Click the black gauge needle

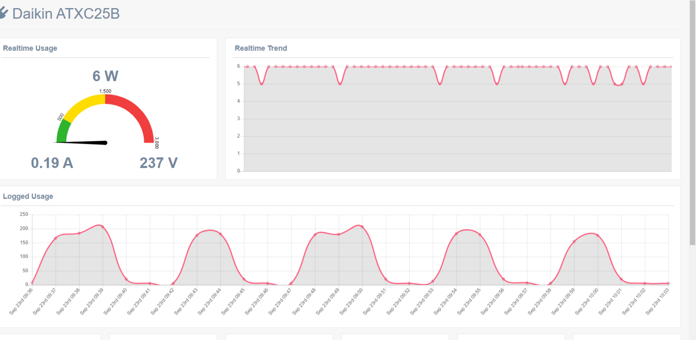click(81, 142)
